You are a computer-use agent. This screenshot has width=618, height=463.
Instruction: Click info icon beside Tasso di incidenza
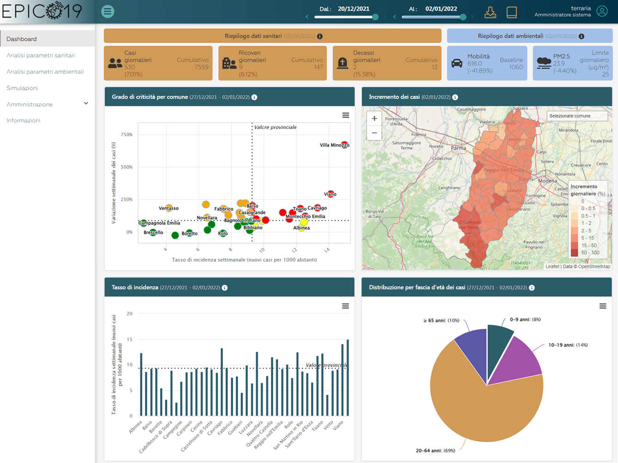coord(225,288)
